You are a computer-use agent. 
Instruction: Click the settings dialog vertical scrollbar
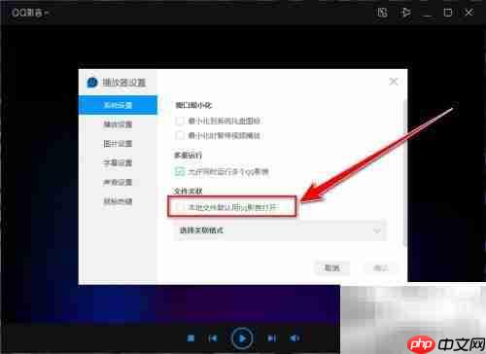tap(404, 173)
